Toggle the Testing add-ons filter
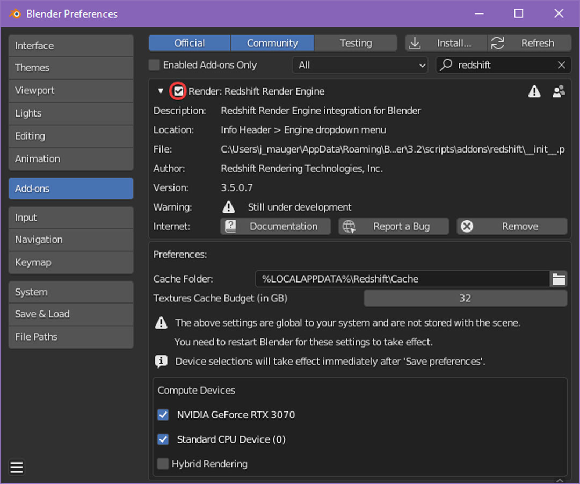 (x=356, y=43)
